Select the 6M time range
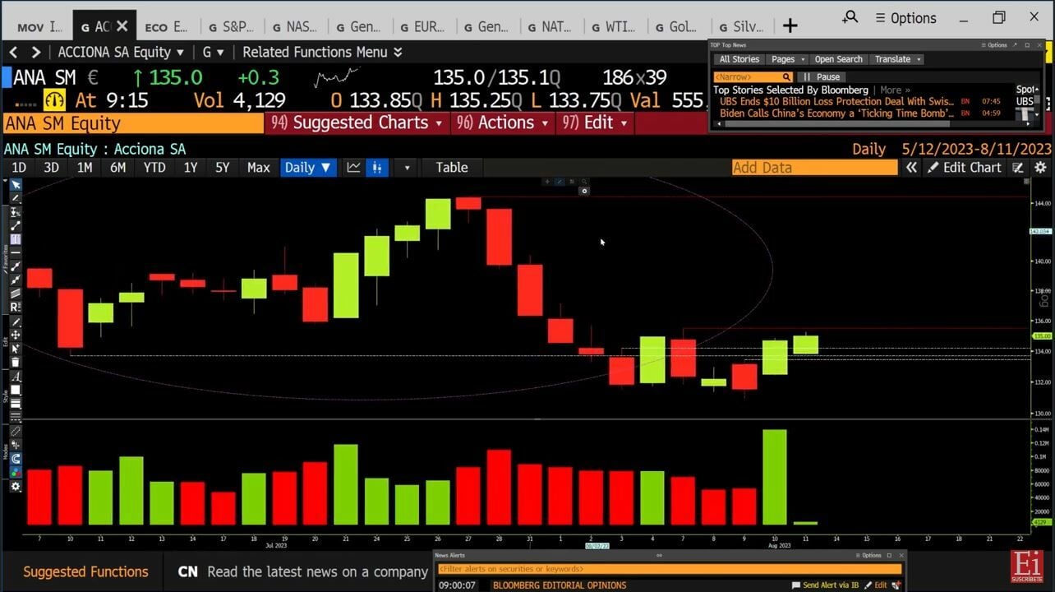This screenshot has height=592, width=1055. click(x=117, y=168)
